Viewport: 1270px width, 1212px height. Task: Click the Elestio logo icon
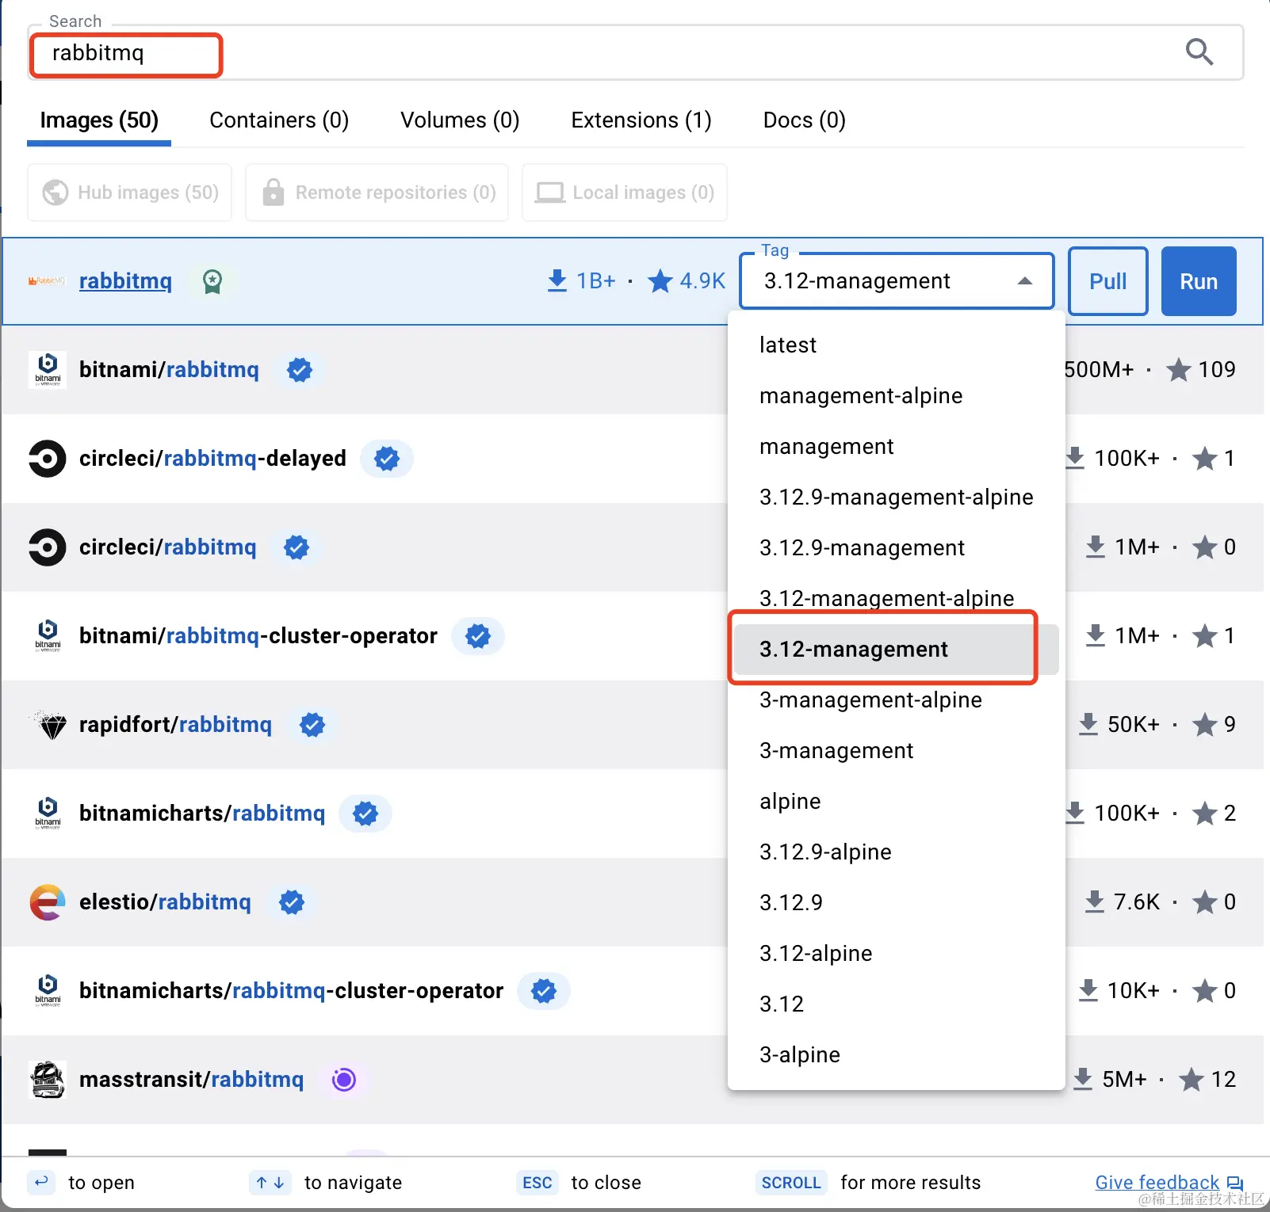pyautogui.click(x=48, y=902)
